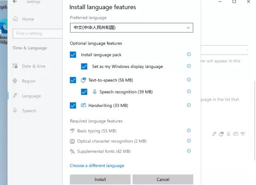This screenshot has width=256, height=185.
Task: Show info for Handwriting
Action: (x=189, y=105)
